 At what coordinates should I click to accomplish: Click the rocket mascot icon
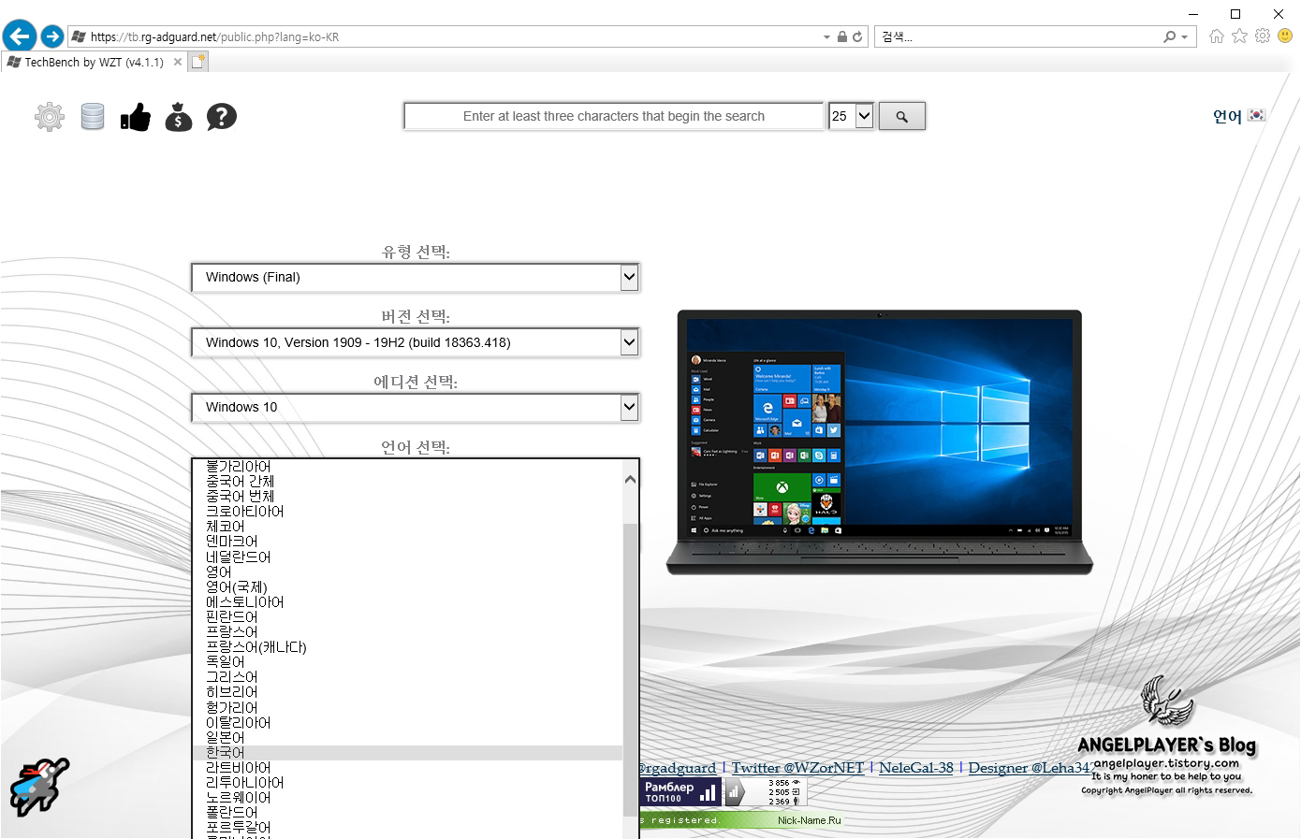[39, 787]
